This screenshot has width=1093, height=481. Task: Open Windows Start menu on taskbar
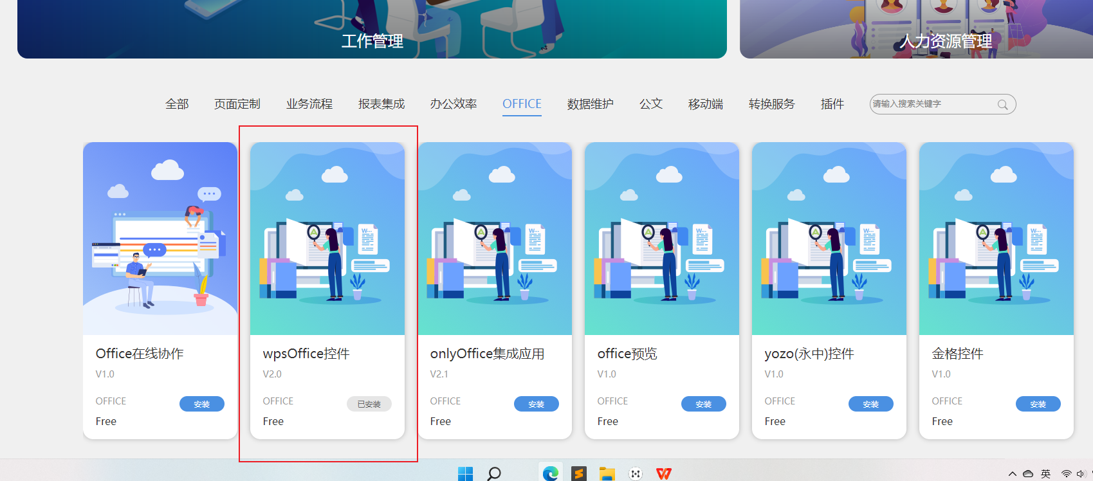(465, 474)
